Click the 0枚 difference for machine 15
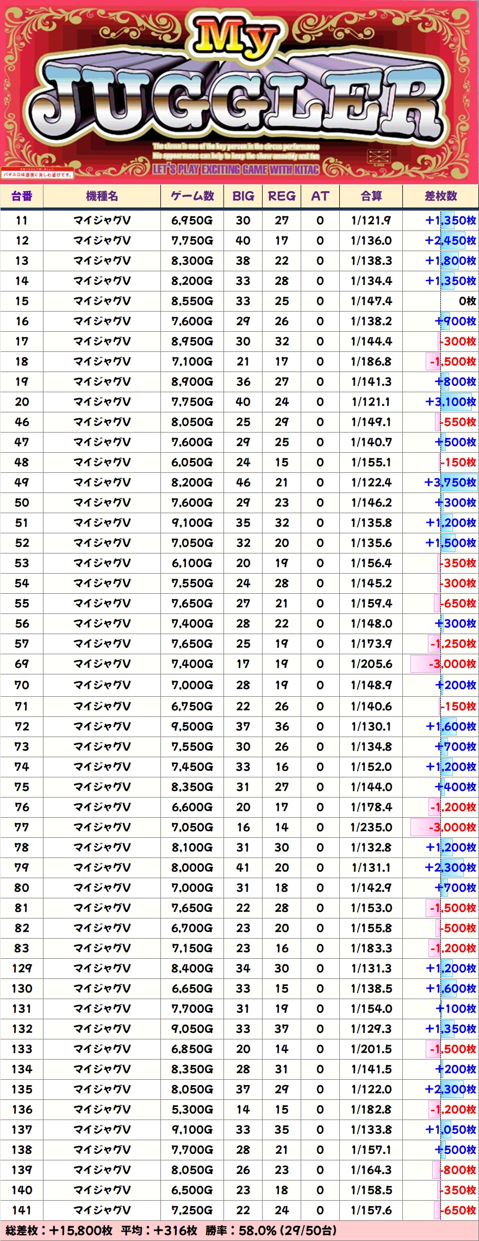Screen dimensions: 479x1241 (467, 301)
